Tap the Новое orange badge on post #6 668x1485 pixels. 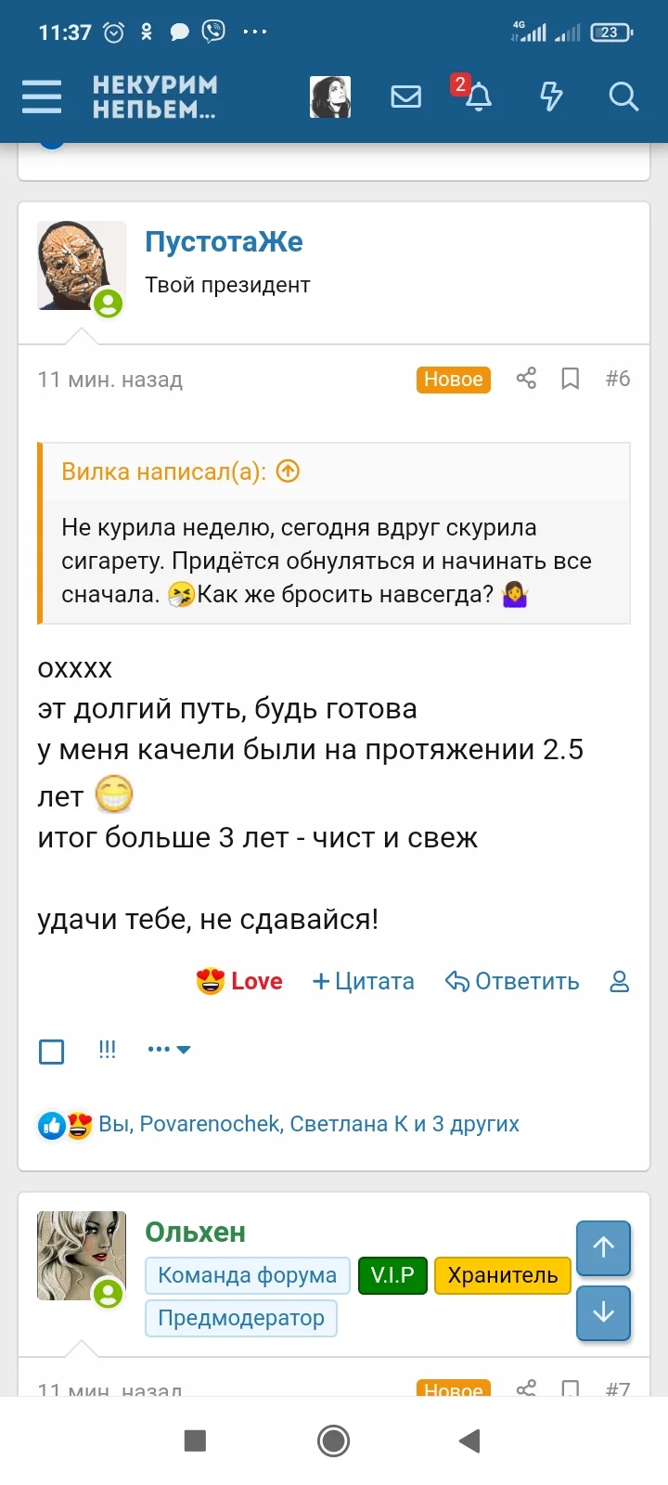pyautogui.click(x=453, y=379)
